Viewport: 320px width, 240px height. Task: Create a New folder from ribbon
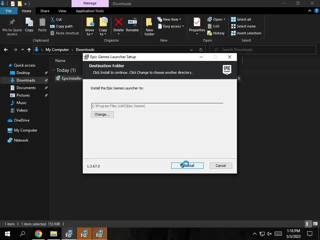pos(149,27)
